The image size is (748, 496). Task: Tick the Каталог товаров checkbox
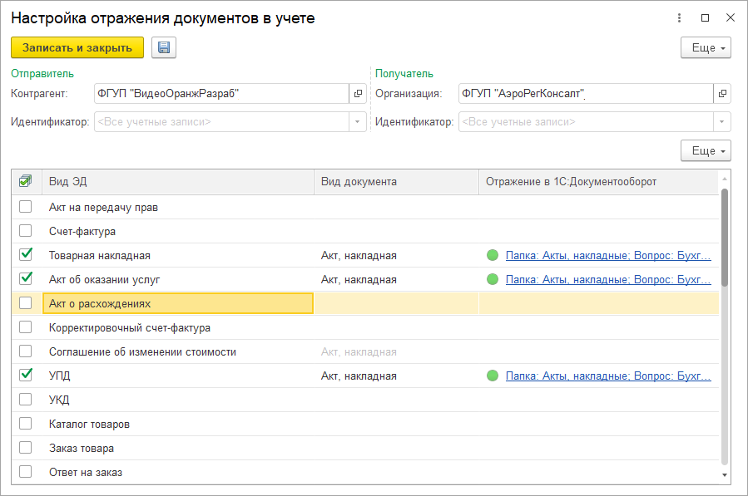click(x=26, y=424)
